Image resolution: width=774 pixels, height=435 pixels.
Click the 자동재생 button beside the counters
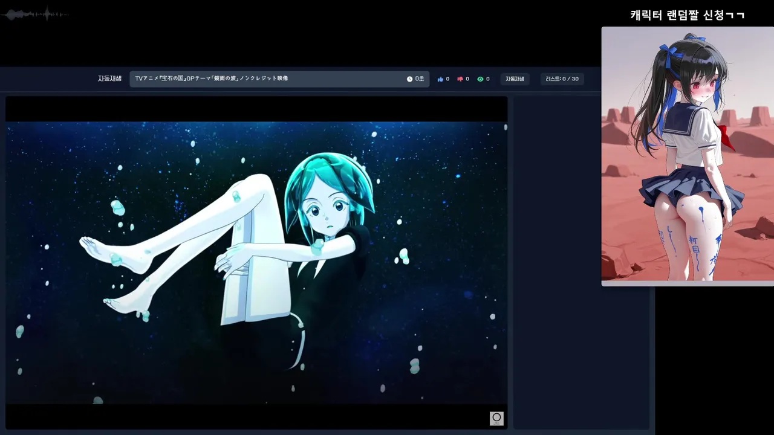pos(515,79)
